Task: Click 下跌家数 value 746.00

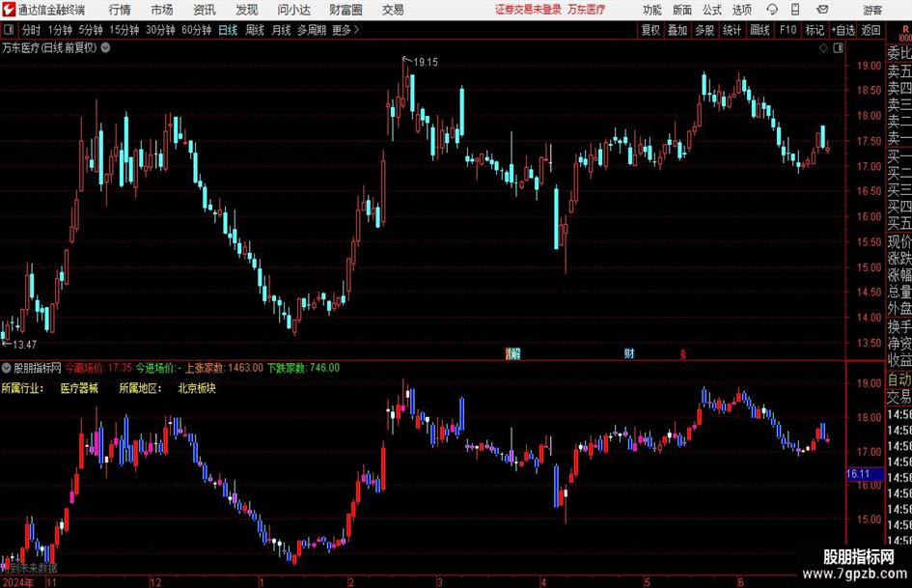Action: point(324,368)
